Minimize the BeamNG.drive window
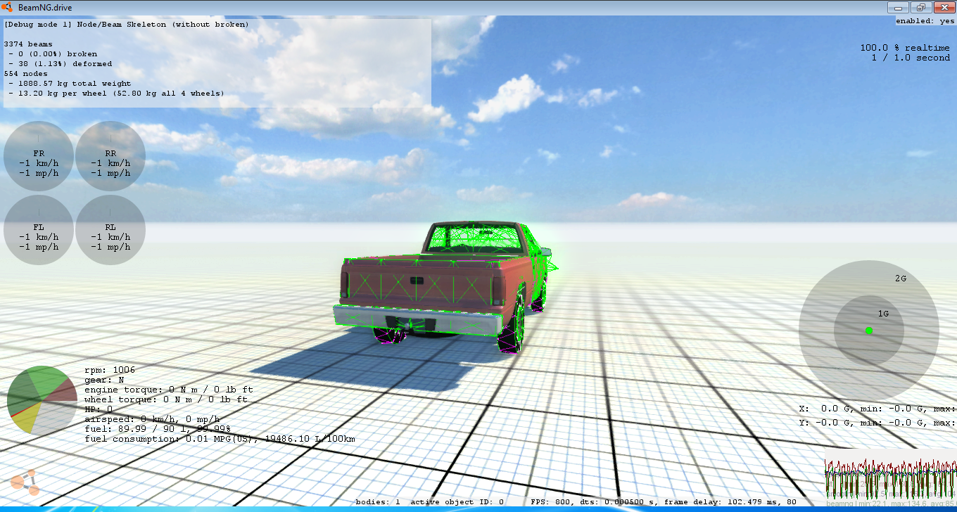This screenshot has height=512, width=957. pyautogui.click(x=899, y=7)
